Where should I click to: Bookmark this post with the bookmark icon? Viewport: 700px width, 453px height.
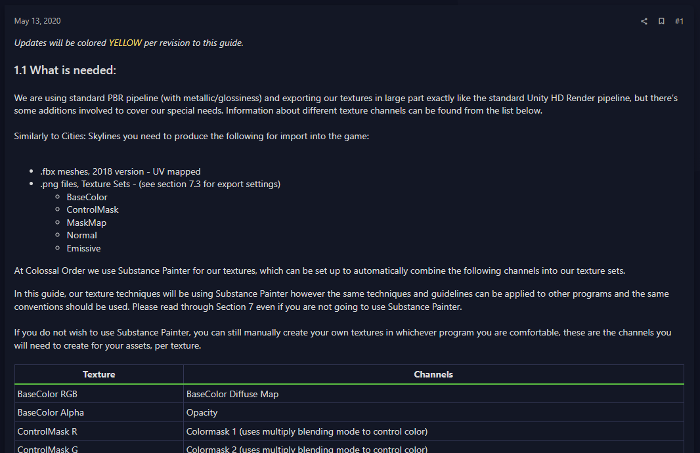tap(661, 22)
